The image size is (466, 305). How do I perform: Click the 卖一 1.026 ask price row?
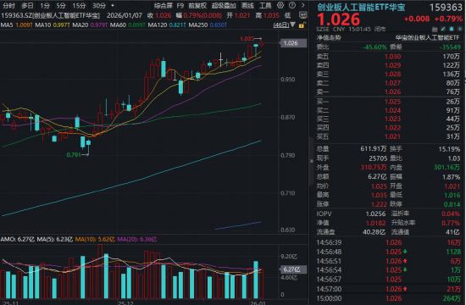click(x=388, y=91)
